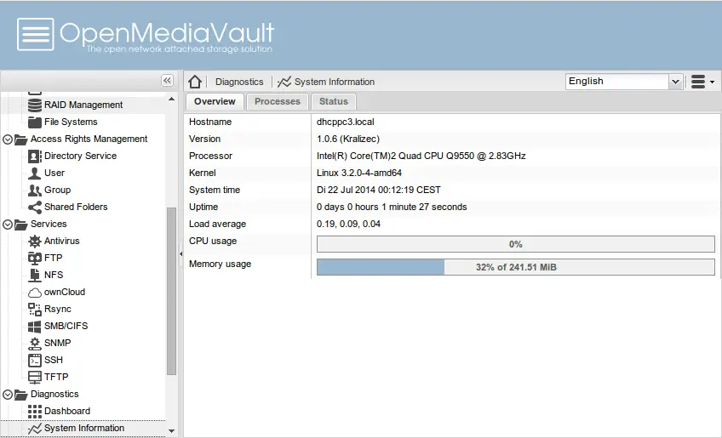
Task: Click the Antivirus bug icon
Action: (35, 241)
